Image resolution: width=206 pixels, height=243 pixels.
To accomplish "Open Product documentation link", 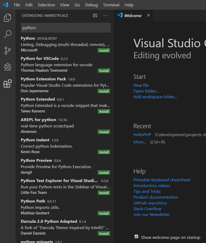I will coord(156,197).
